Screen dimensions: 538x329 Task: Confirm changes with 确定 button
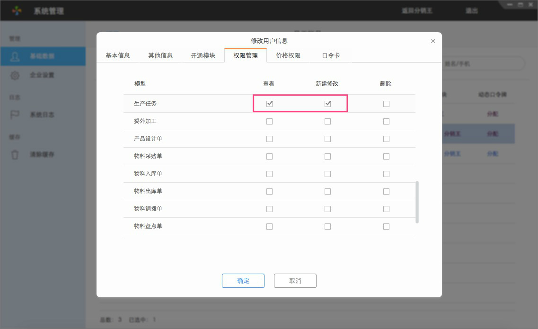tap(243, 281)
